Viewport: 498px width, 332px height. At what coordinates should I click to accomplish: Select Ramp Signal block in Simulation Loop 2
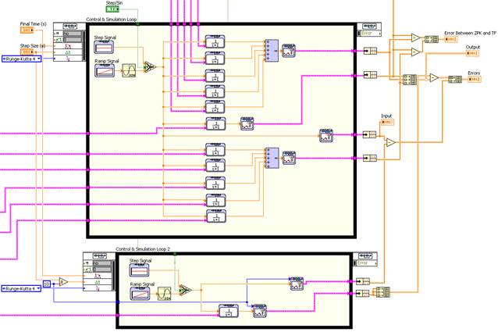pyautogui.click(x=140, y=294)
